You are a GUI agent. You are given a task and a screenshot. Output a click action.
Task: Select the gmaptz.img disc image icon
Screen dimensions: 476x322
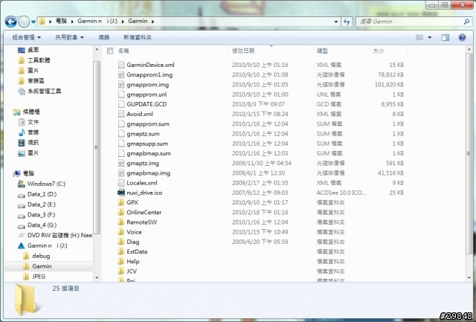click(121, 163)
